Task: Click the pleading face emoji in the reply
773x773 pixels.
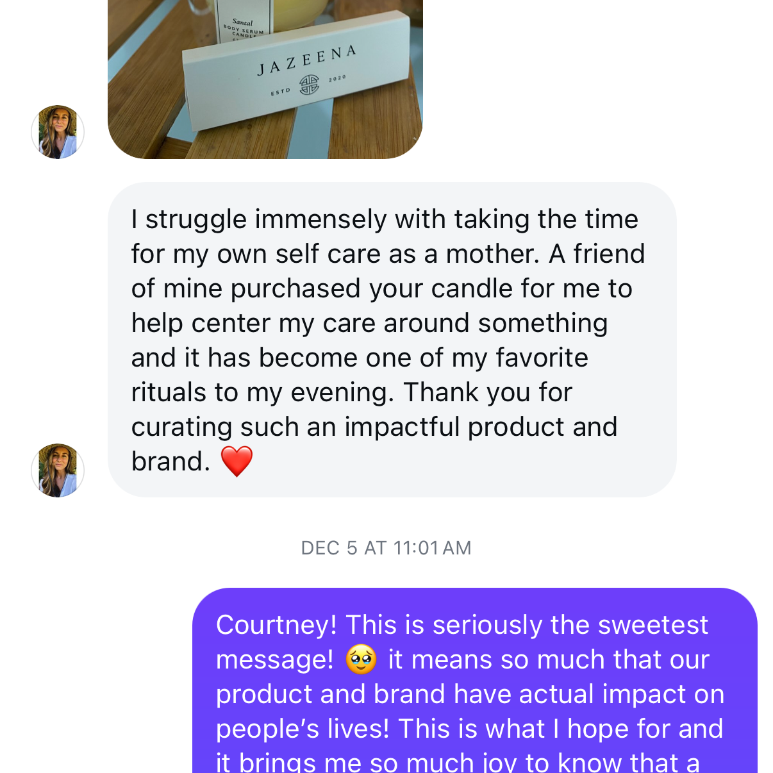Action: [361, 660]
